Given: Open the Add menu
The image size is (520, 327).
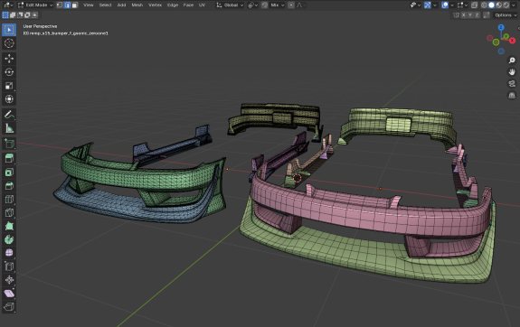Looking at the screenshot, I should [121, 5].
